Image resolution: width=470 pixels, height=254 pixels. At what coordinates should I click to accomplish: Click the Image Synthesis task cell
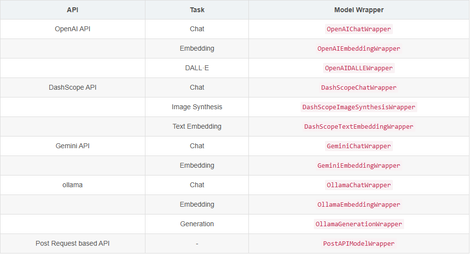tap(197, 107)
